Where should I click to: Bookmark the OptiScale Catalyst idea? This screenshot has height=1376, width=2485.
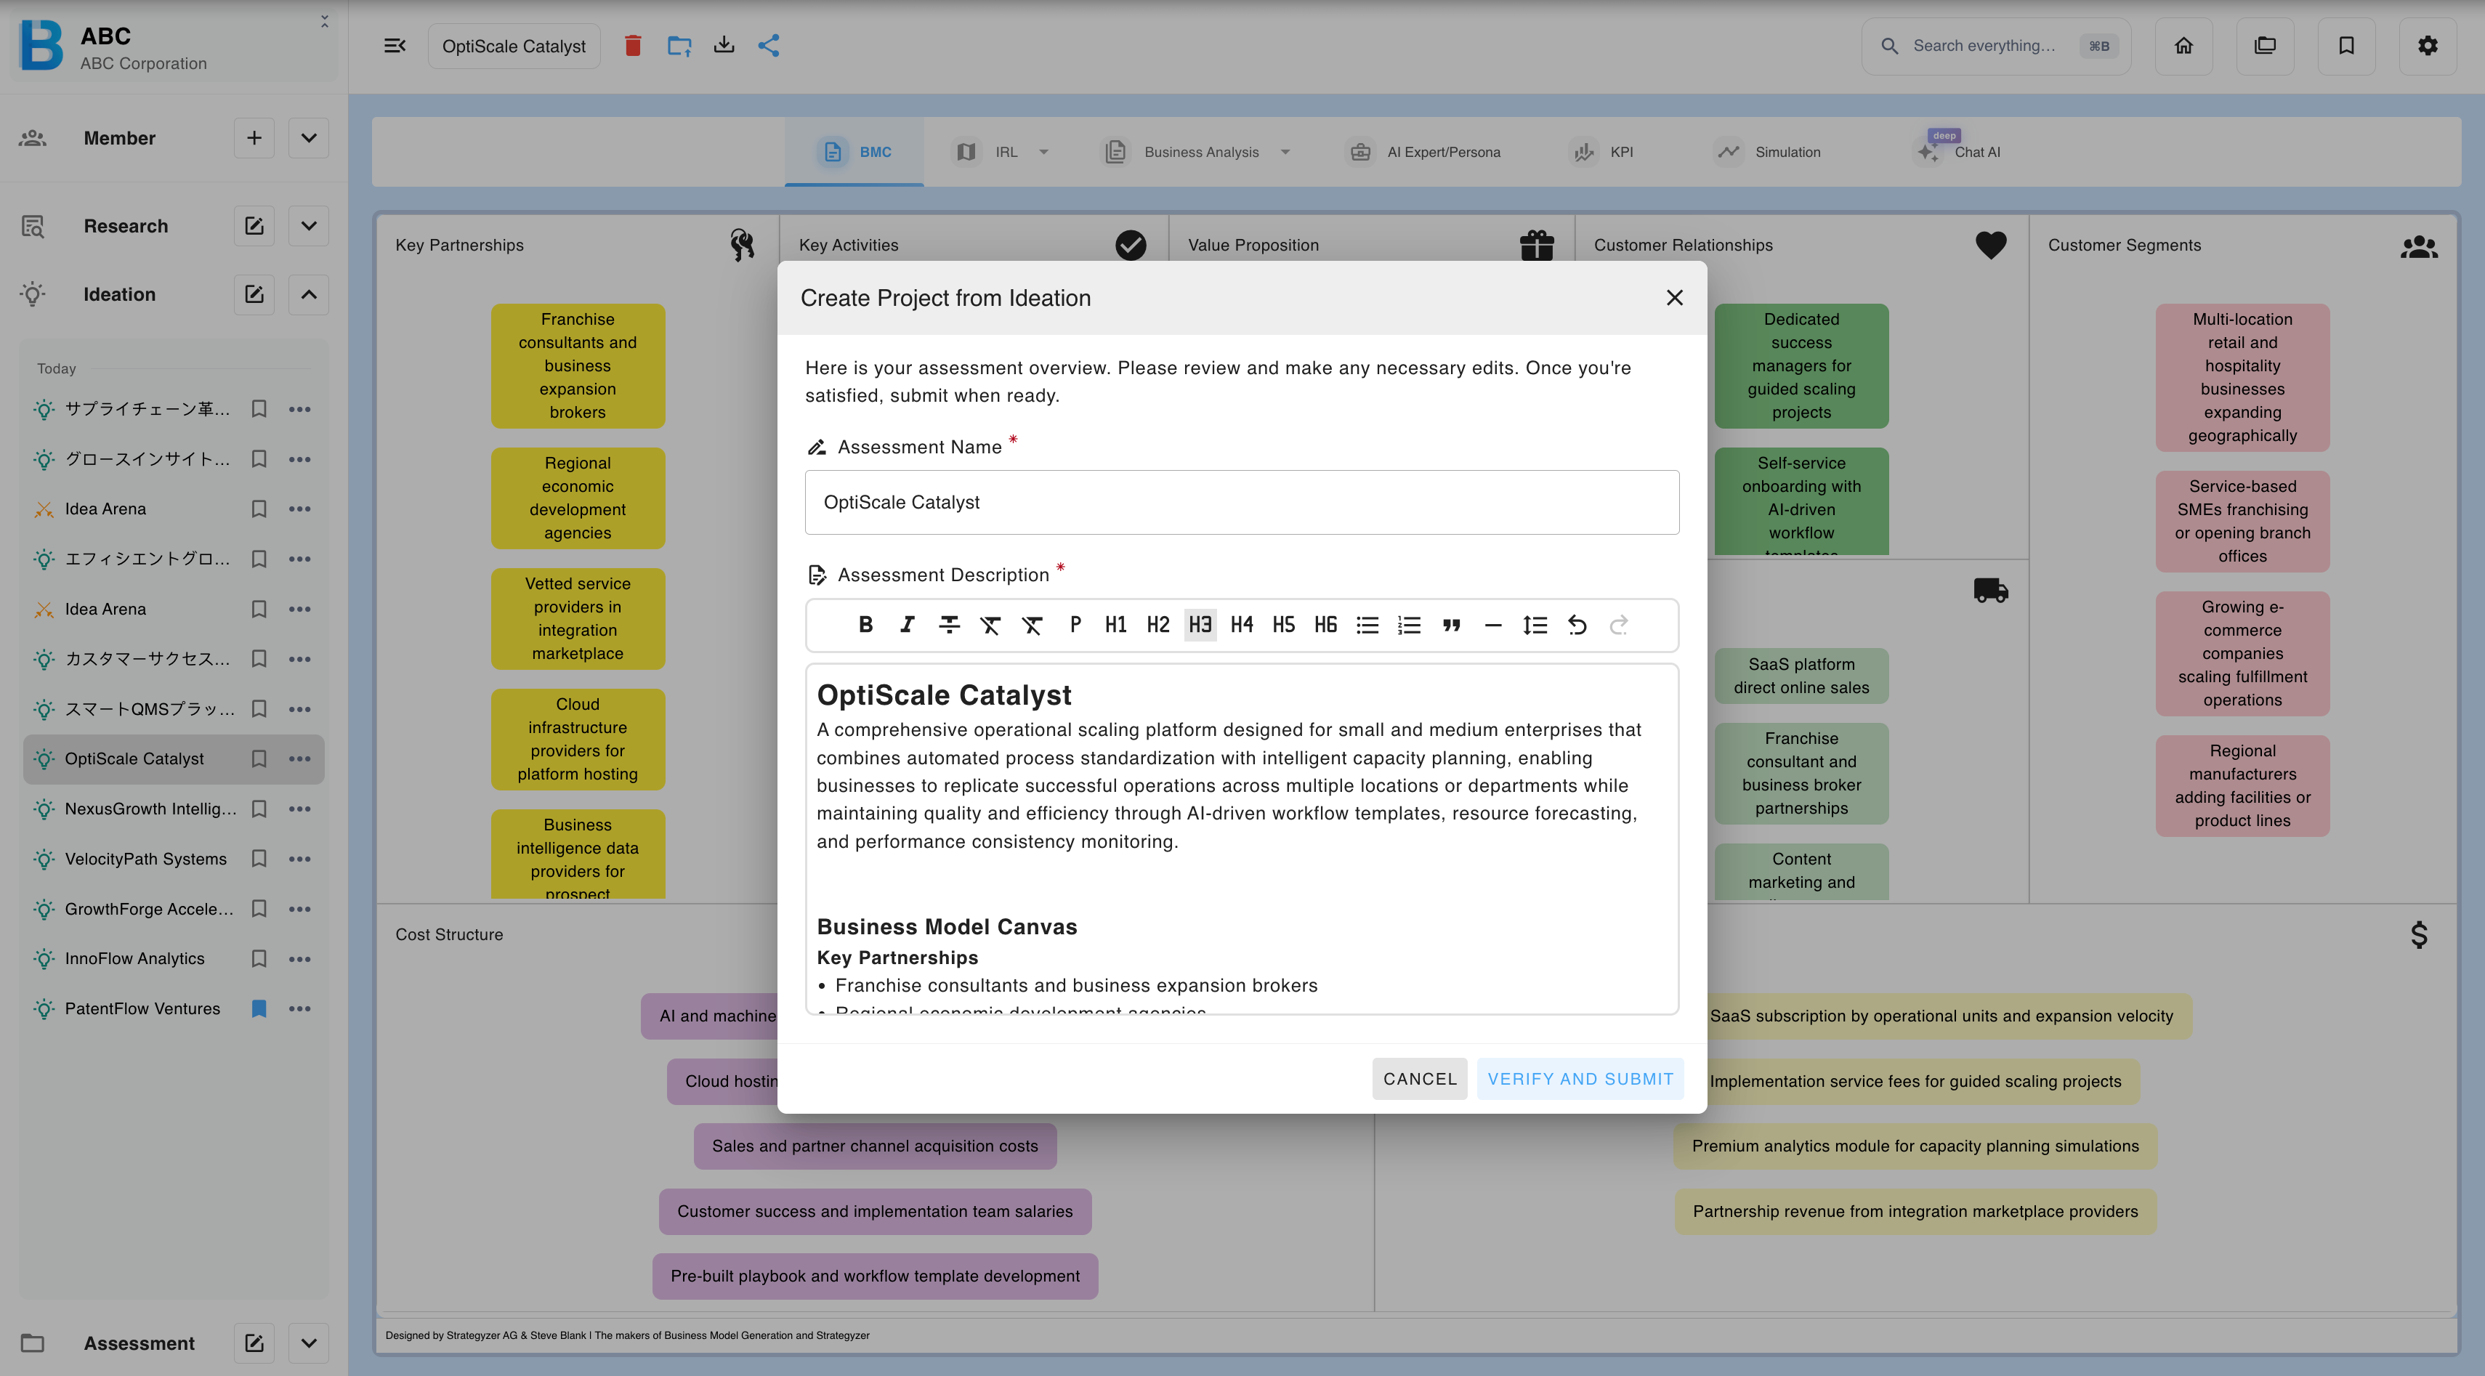259,759
